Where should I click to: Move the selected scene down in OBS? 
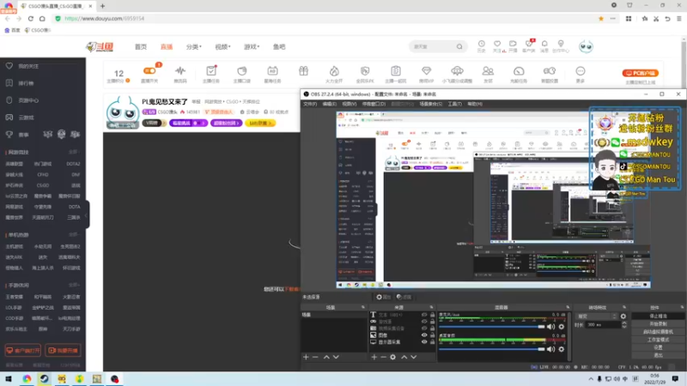click(336, 357)
